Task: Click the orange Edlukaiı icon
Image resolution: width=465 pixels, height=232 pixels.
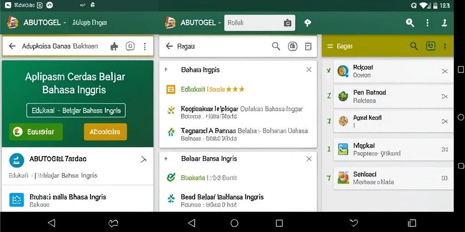Action: click(171, 89)
